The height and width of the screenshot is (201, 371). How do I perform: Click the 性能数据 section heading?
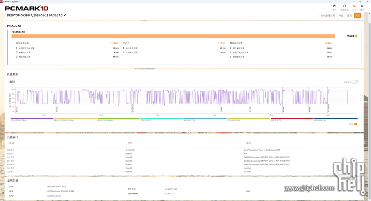tap(12, 74)
